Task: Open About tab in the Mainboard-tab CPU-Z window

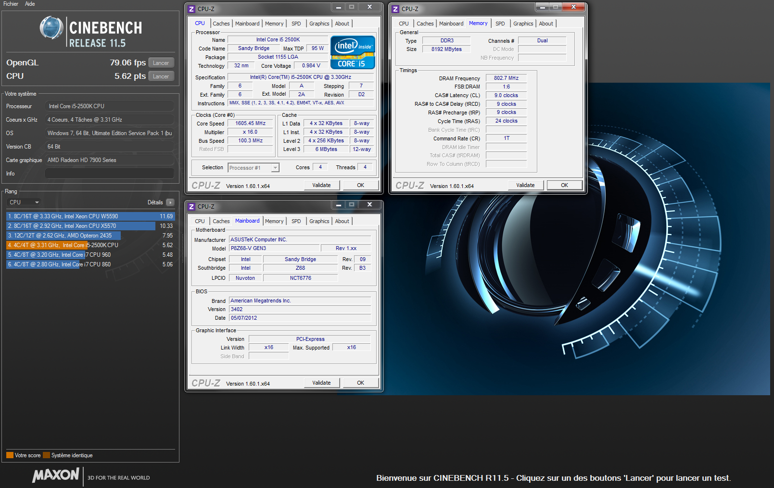Action: tap(342, 221)
